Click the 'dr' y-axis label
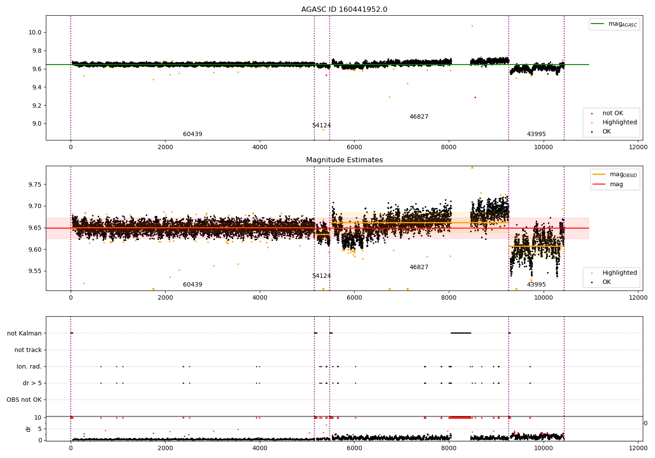655x458 pixels. point(28,429)
